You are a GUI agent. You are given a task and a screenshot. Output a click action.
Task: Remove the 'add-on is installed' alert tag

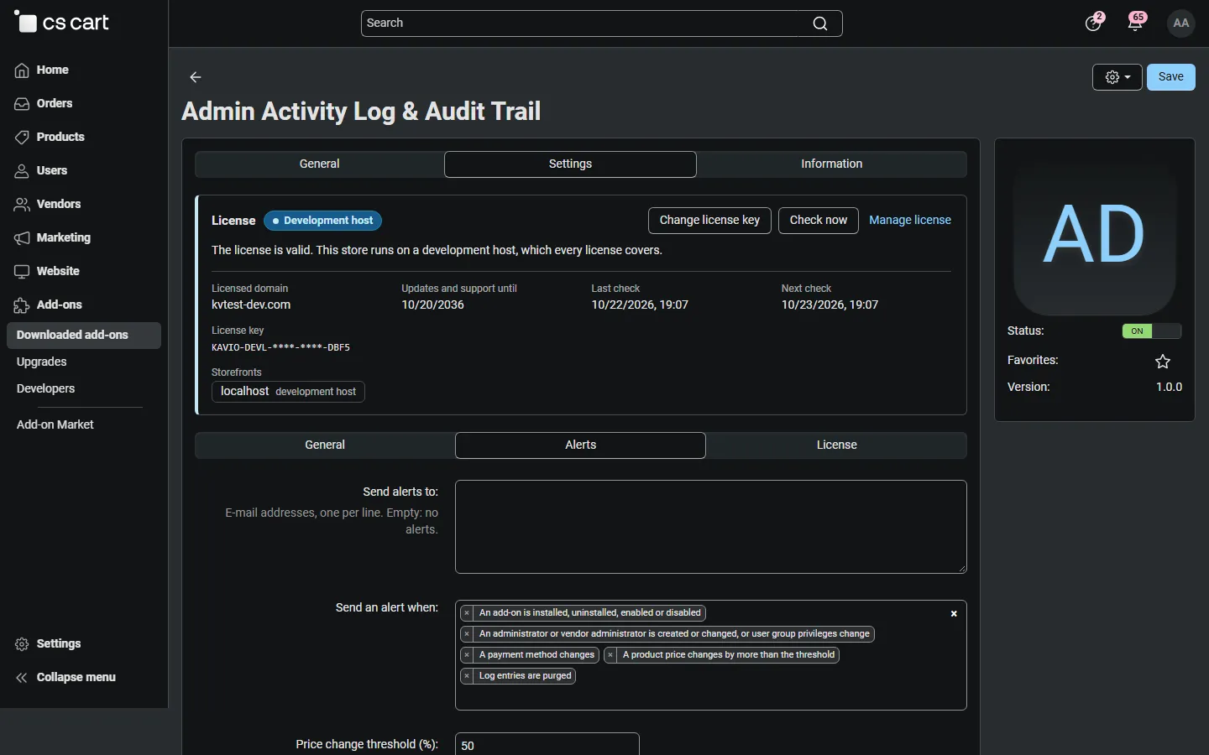468,613
